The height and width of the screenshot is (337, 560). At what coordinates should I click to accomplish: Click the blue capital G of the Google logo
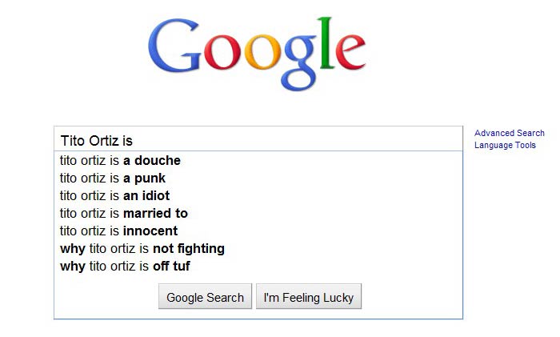[x=175, y=46]
